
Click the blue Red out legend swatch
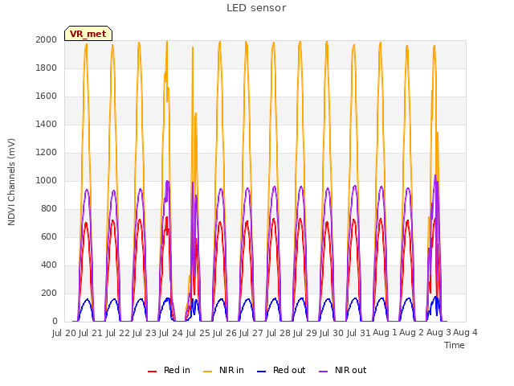coord(261,372)
